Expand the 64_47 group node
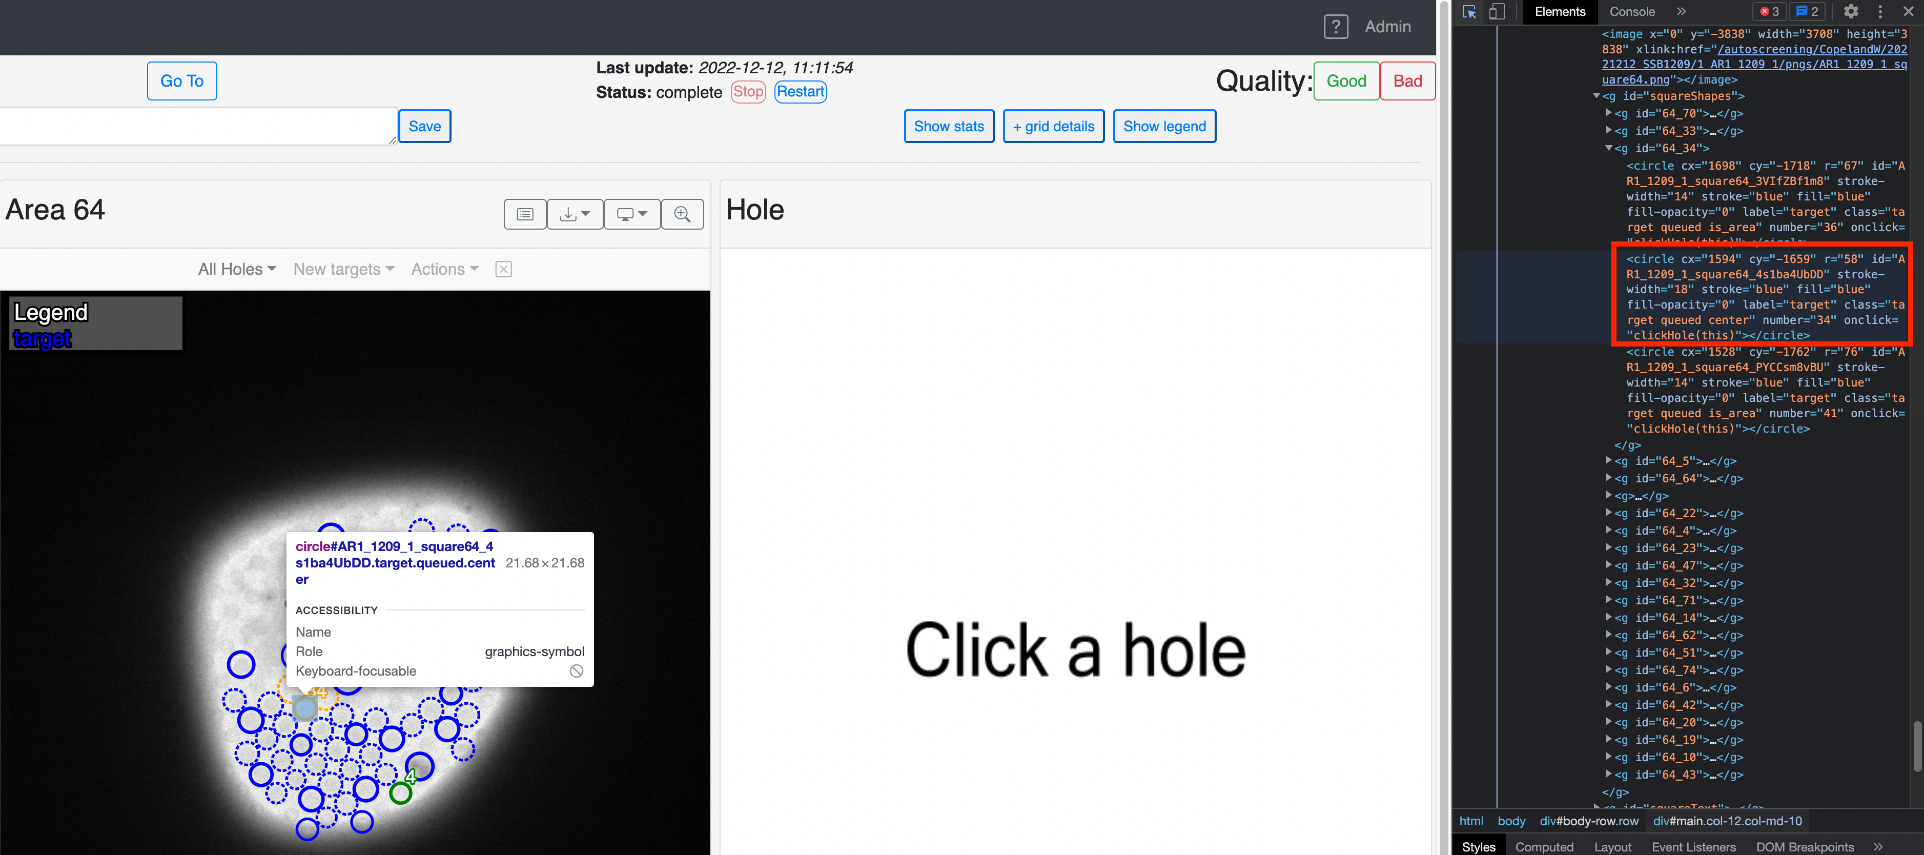The height and width of the screenshot is (855, 1924). pyautogui.click(x=1609, y=565)
